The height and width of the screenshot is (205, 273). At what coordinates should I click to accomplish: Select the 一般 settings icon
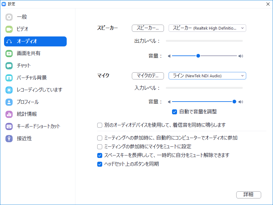coord(22,17)
